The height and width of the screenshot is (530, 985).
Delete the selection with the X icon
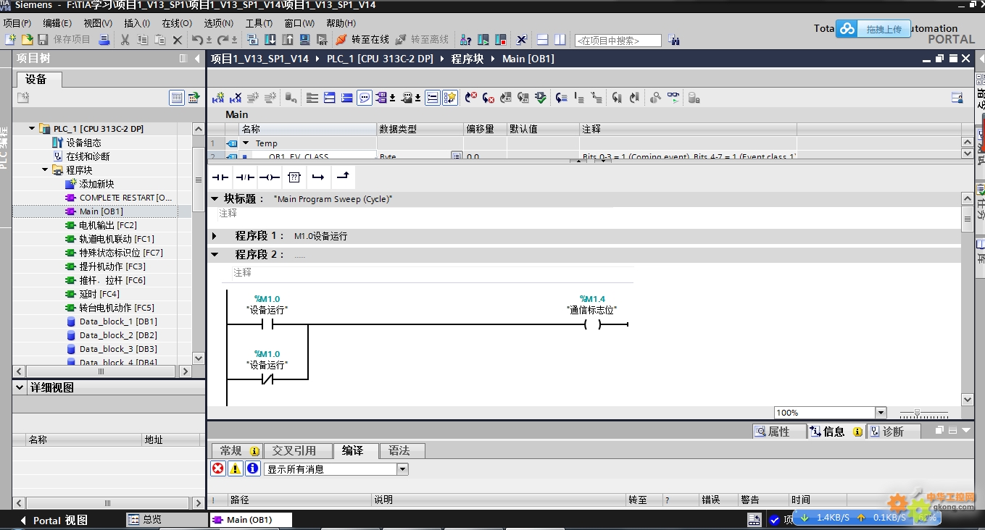click(177, 39)
